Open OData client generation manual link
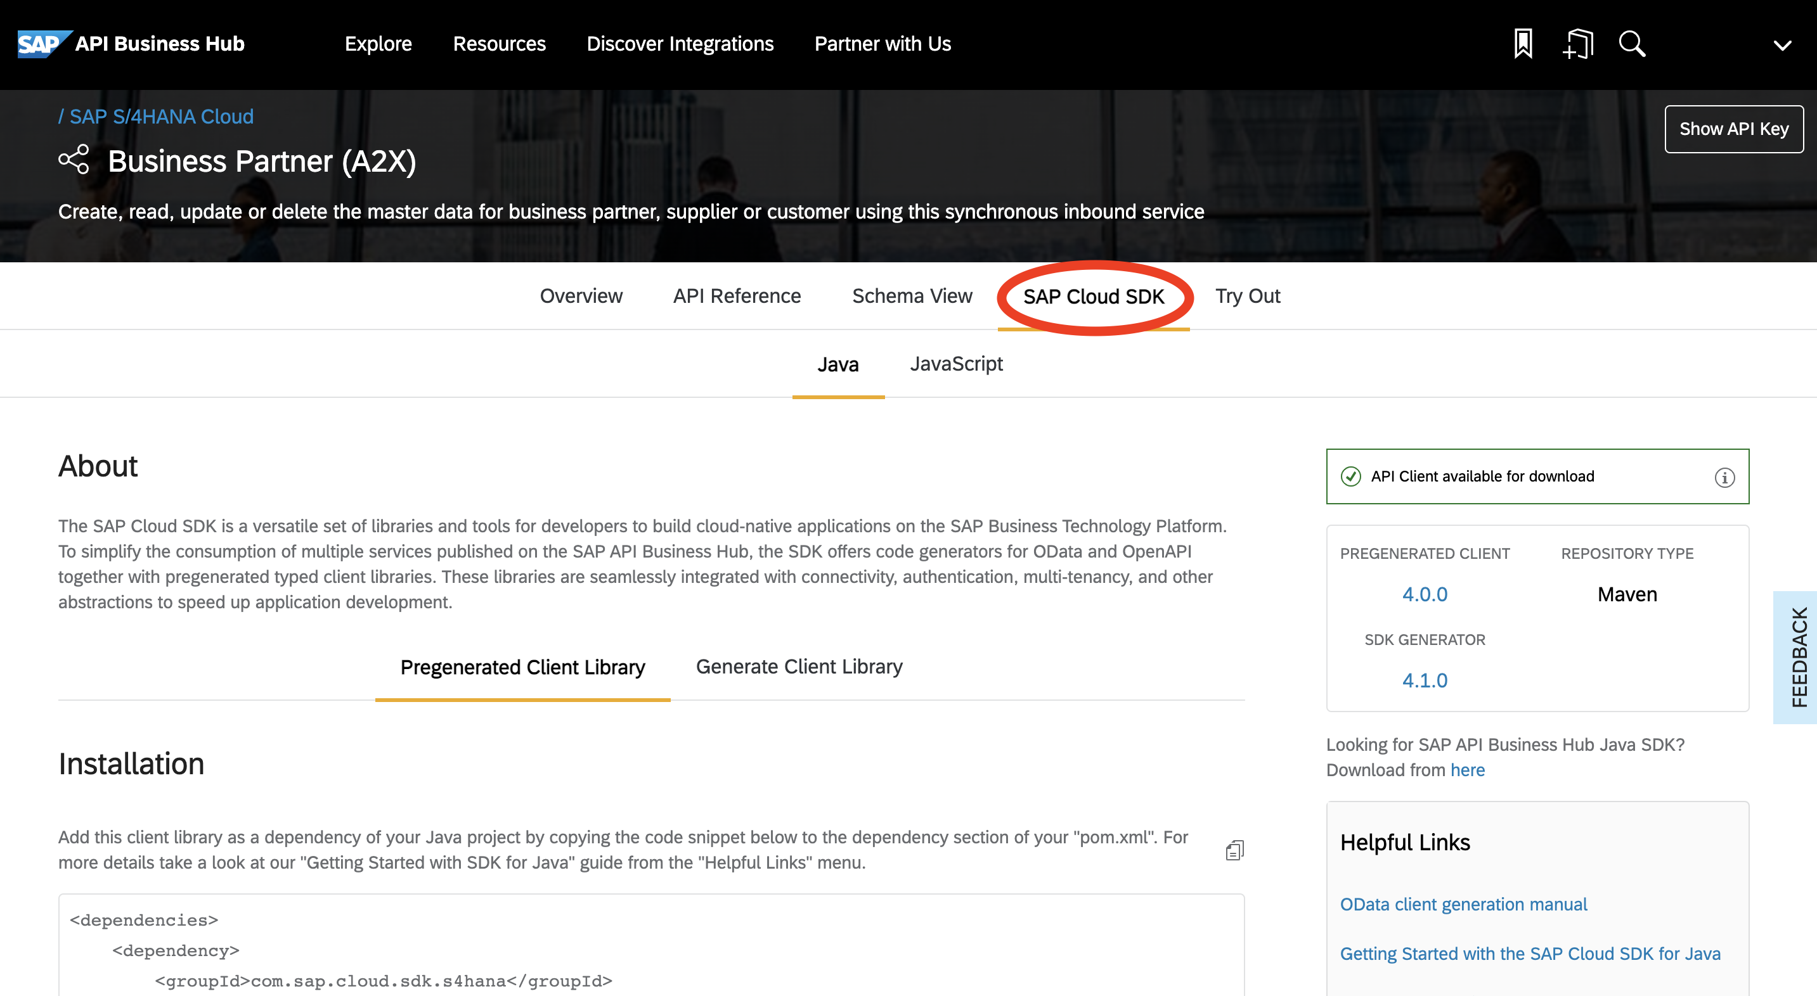This screenshot has height=996, width=1817. click(x=1463, y=904)
